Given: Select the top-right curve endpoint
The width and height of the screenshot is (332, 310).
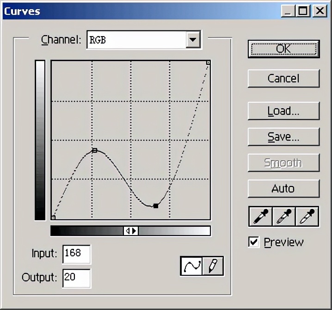Looking at the screenshot, I should [x=208, y=62].
